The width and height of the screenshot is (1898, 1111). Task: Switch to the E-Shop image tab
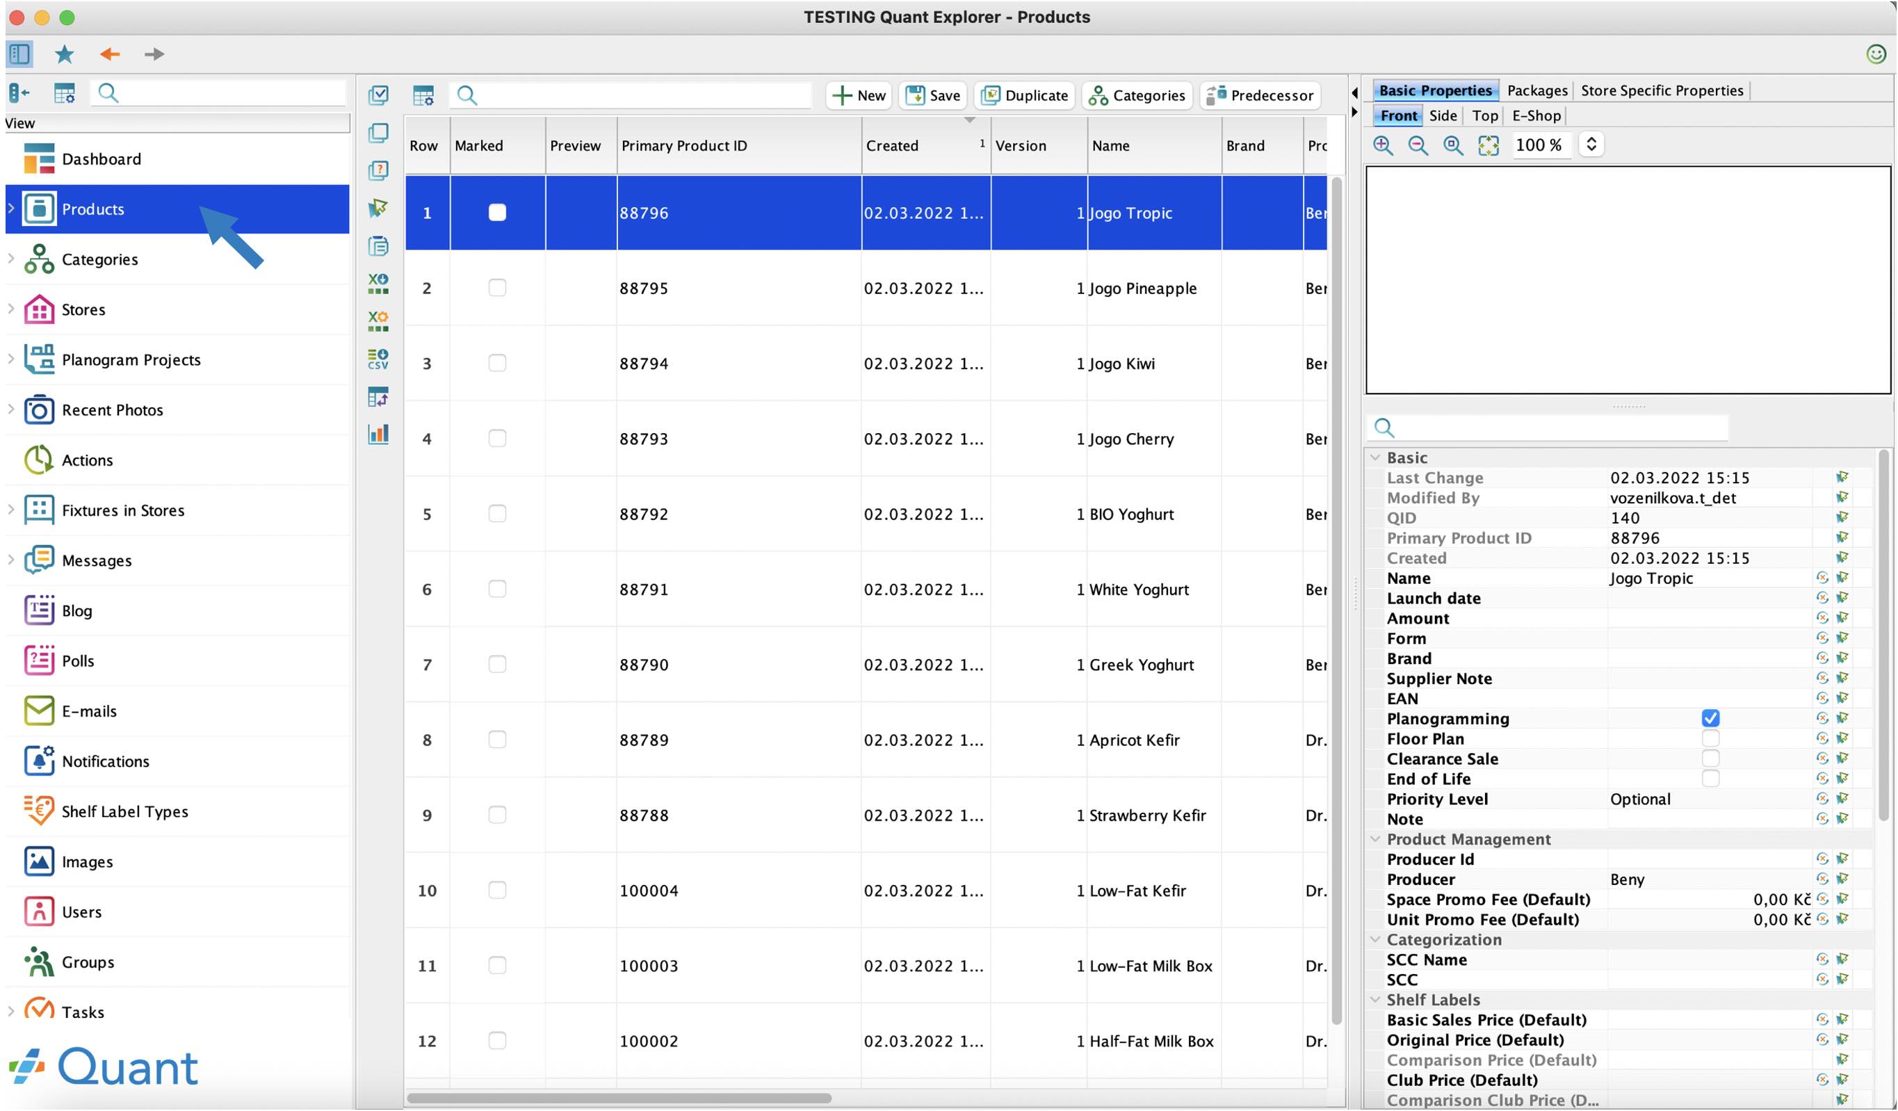click(1536, 116)
